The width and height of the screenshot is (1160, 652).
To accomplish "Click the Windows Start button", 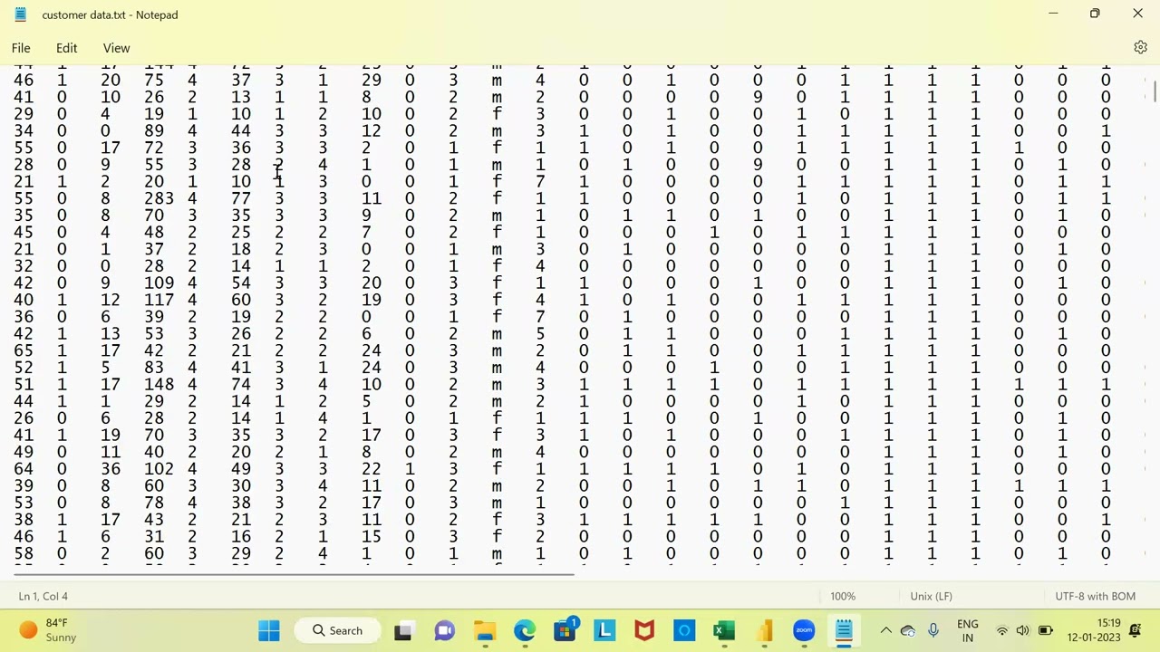I will pyautogui.click(x=269, y=630).
